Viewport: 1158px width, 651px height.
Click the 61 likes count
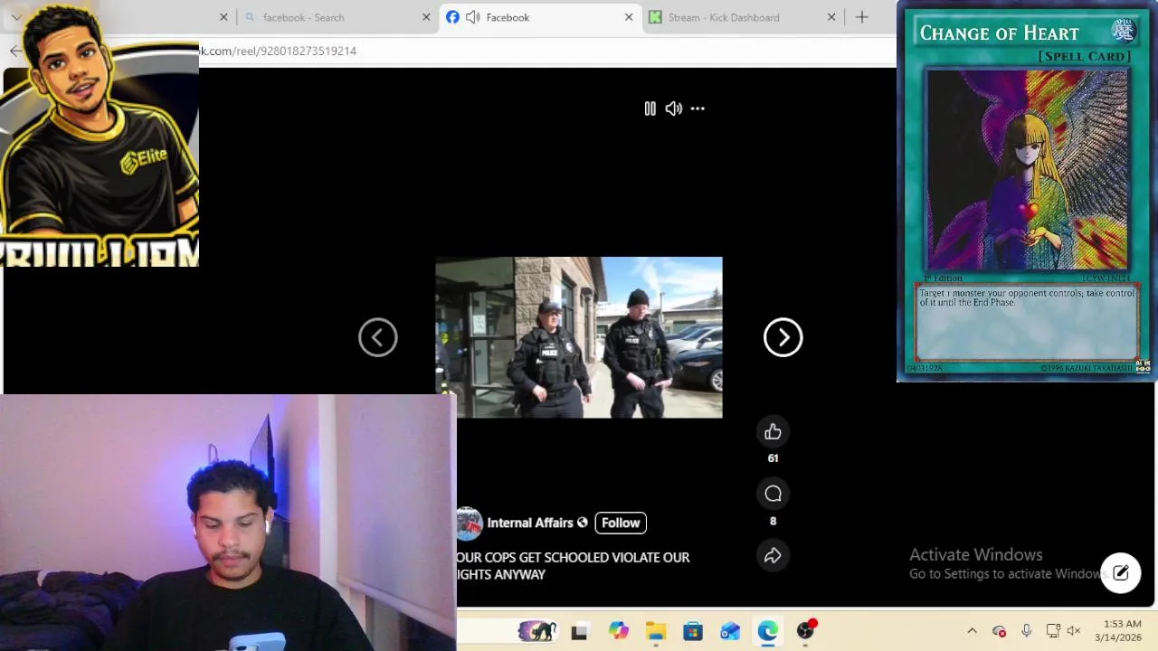773,458
